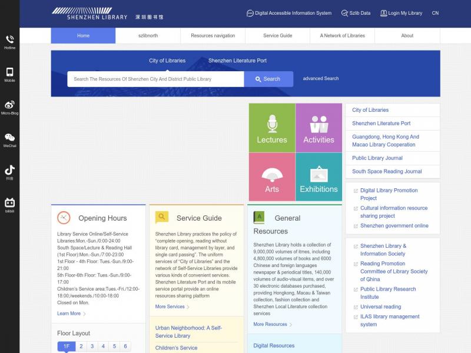
Task: Open Shenzhen Literature Port sidebar link
Action: point(381,124)
